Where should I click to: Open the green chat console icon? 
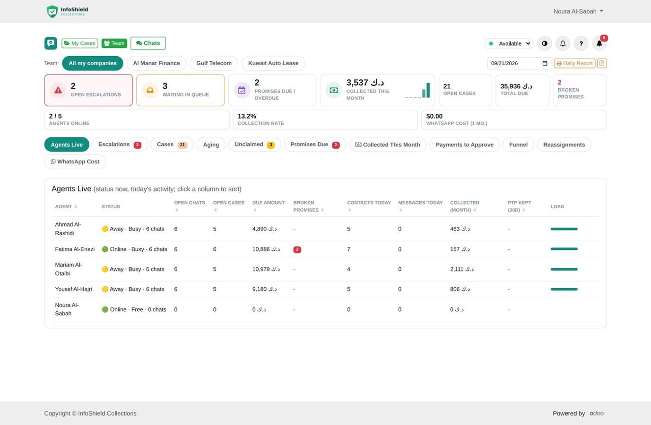(51, 43)
